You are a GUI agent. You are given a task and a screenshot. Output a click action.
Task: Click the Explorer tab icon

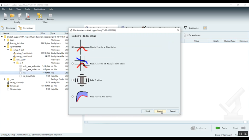pos(3,28)
